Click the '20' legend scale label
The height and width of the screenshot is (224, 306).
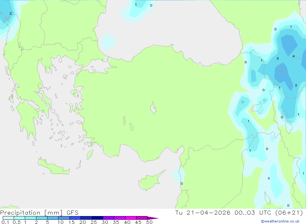pyautogui.click(x=83, y=222)
